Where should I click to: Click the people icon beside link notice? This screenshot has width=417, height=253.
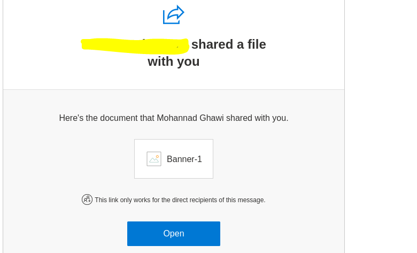point(87,200)
